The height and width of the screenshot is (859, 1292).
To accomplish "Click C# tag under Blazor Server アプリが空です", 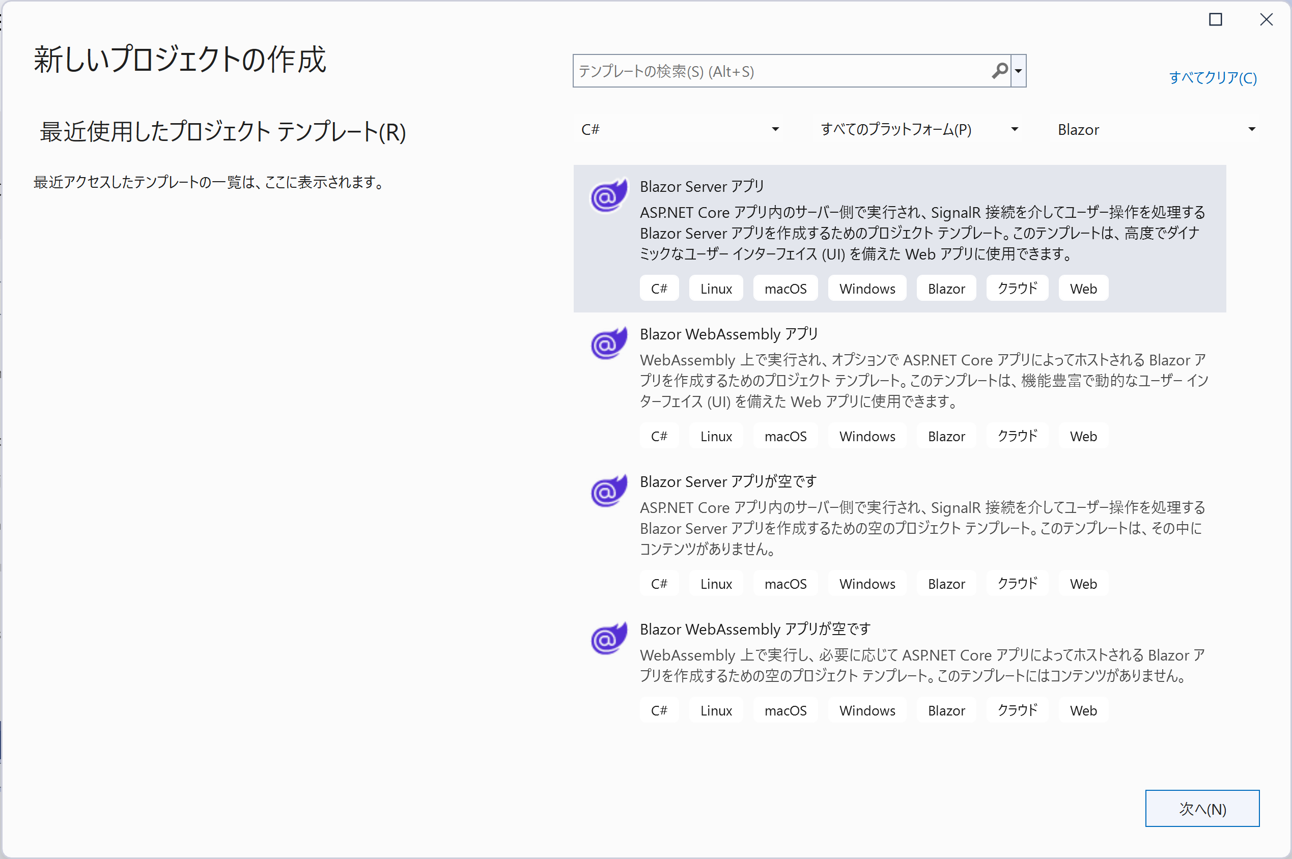I will coord(659,584).
